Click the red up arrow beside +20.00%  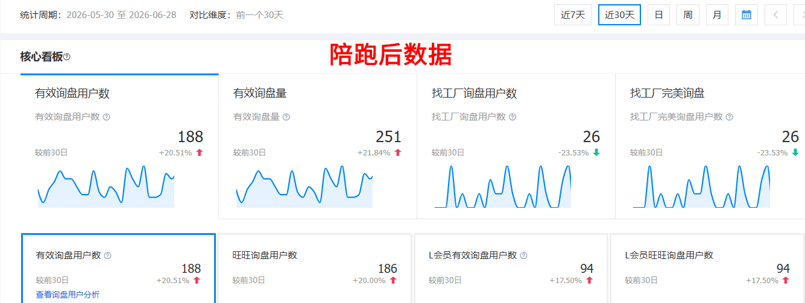coord(393,281)
